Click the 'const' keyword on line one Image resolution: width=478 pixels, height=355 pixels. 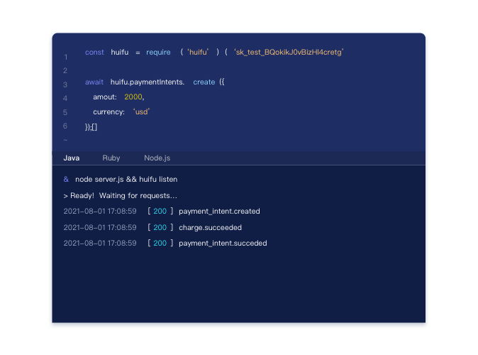point(94,53)
